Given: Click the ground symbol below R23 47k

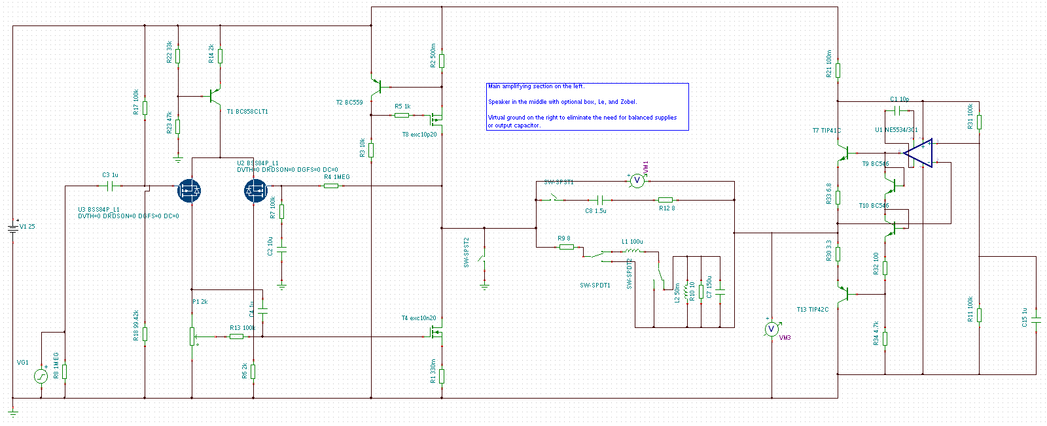Looking at the screenshot, I should (x=177, y=159).
